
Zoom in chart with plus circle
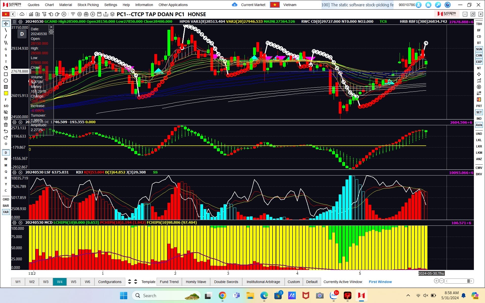click(x=436, y=281)
